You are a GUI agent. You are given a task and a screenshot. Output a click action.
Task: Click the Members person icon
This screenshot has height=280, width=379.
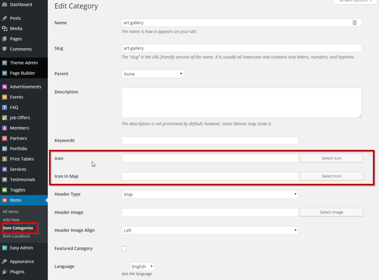tap(5, 128)
